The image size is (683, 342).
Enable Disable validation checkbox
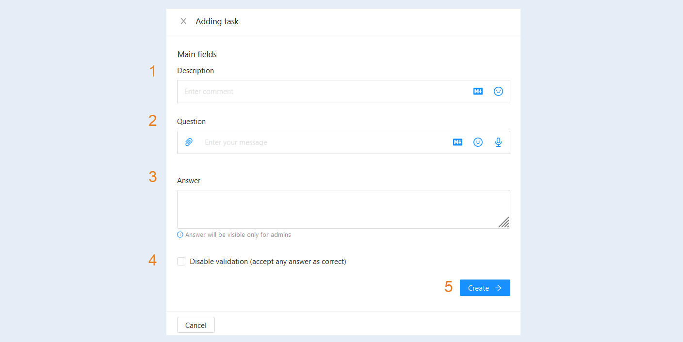pyautogui.click(x=181, y=262)
